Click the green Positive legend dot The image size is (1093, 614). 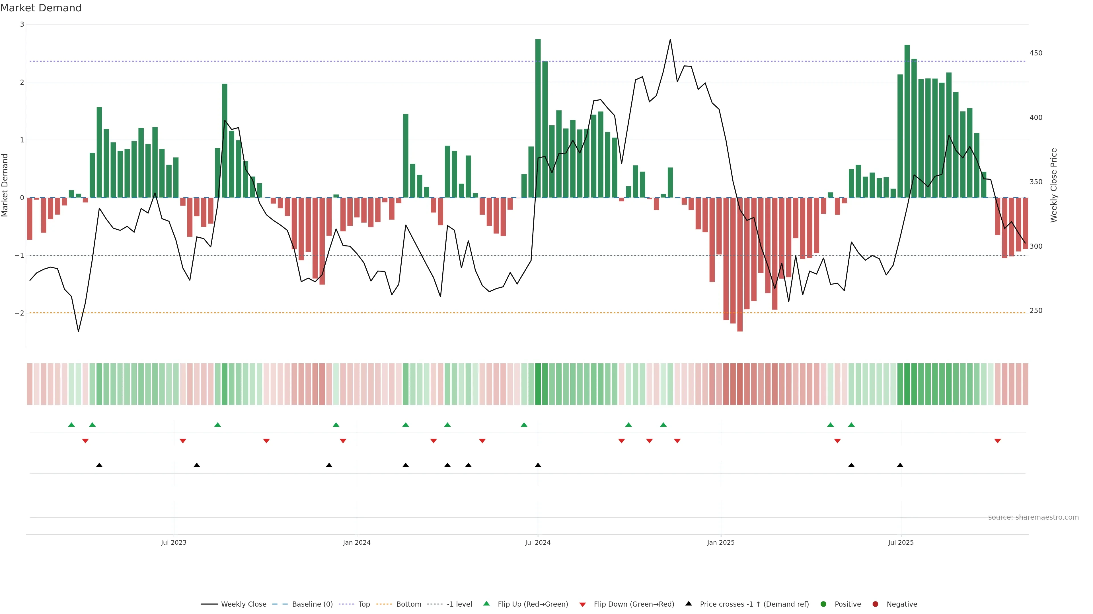(823, 604)
